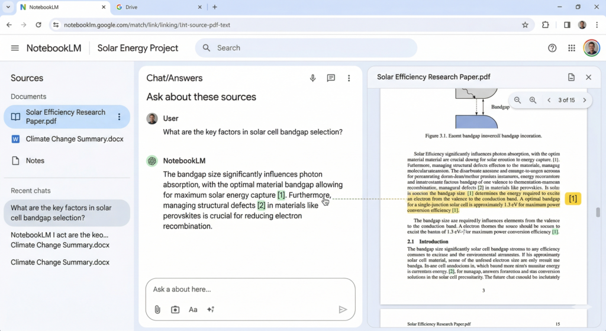The width and height of the screenshot is (606, 331).
Task: Zoom in on the PDF viewer
Action: coord(533,100)
